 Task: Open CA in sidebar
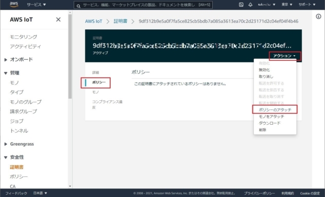[13, 186]
